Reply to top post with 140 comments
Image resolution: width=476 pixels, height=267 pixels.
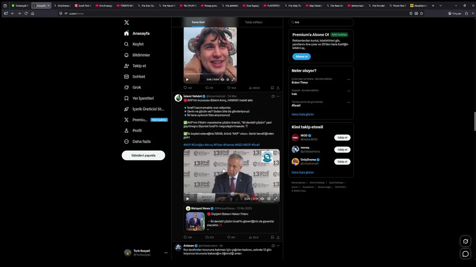(x=188, y=88)
